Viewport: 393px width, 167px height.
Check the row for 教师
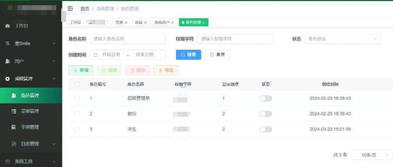pos(77,114)
